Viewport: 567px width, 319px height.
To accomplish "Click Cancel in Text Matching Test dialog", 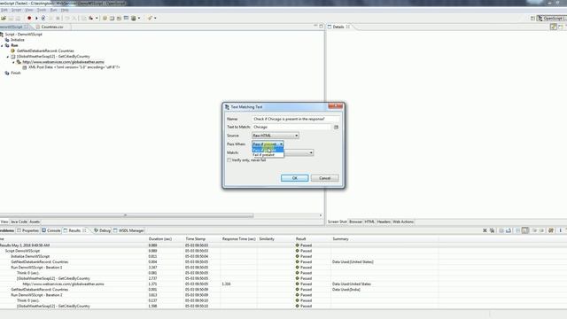I will (325, 178).
